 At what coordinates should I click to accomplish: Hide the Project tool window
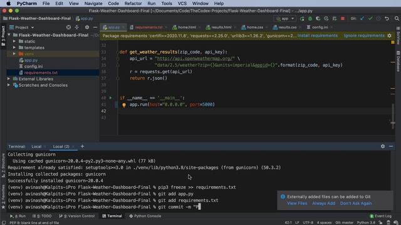point(95,27)
